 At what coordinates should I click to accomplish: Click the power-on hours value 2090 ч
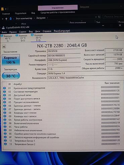[x=114, y=68]
